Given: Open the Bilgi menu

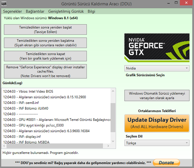Looking at the screenshot, I should [91, 11].
